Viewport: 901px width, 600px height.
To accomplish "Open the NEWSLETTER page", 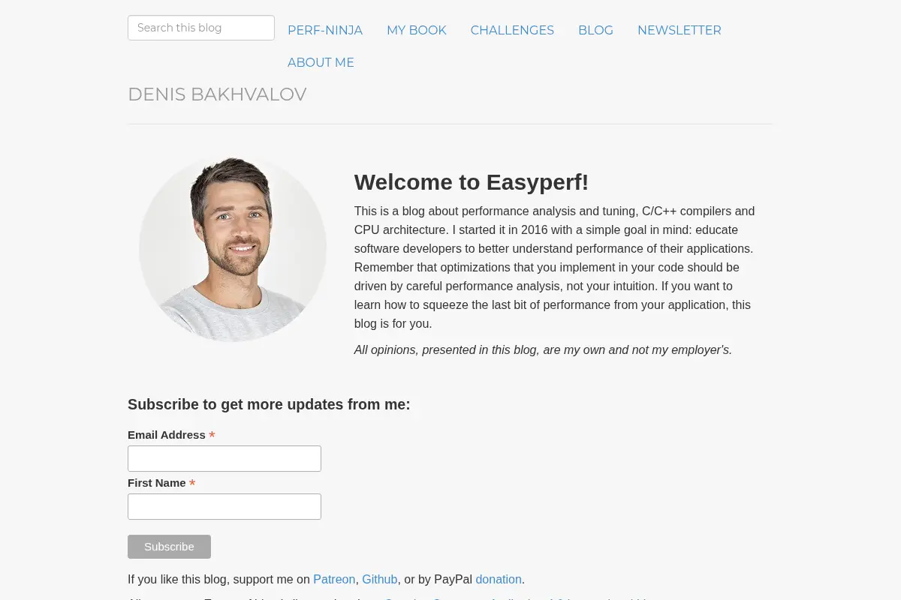I will (680, 30).
